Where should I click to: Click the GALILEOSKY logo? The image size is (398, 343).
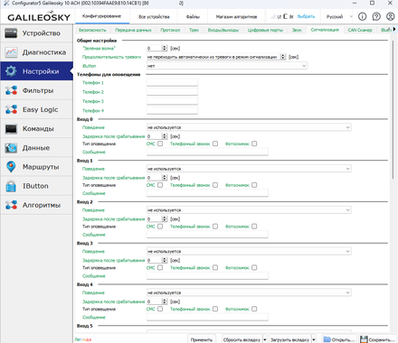pyautogui.click(x=39, y=16)
